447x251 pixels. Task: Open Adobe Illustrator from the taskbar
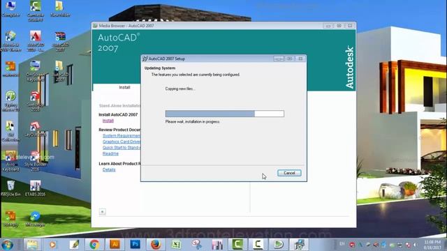coord(115,245)
